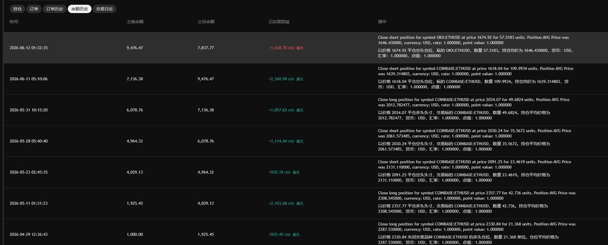Click the 操作 column header

pos(382,22)
